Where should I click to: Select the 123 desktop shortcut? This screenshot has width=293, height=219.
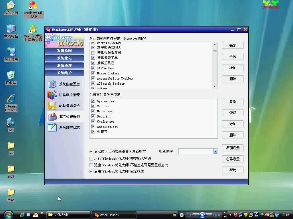[x=11, y=125]
